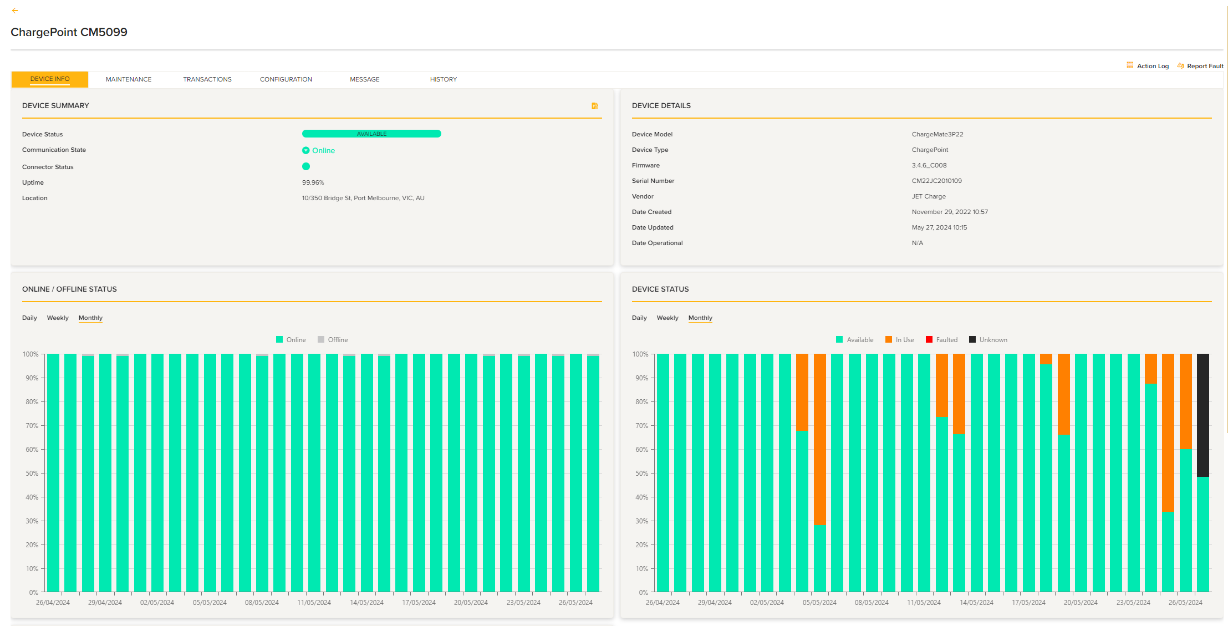Toggle the Online legend series
Viewport: 1228px width, 626px height.
point(291,340)
